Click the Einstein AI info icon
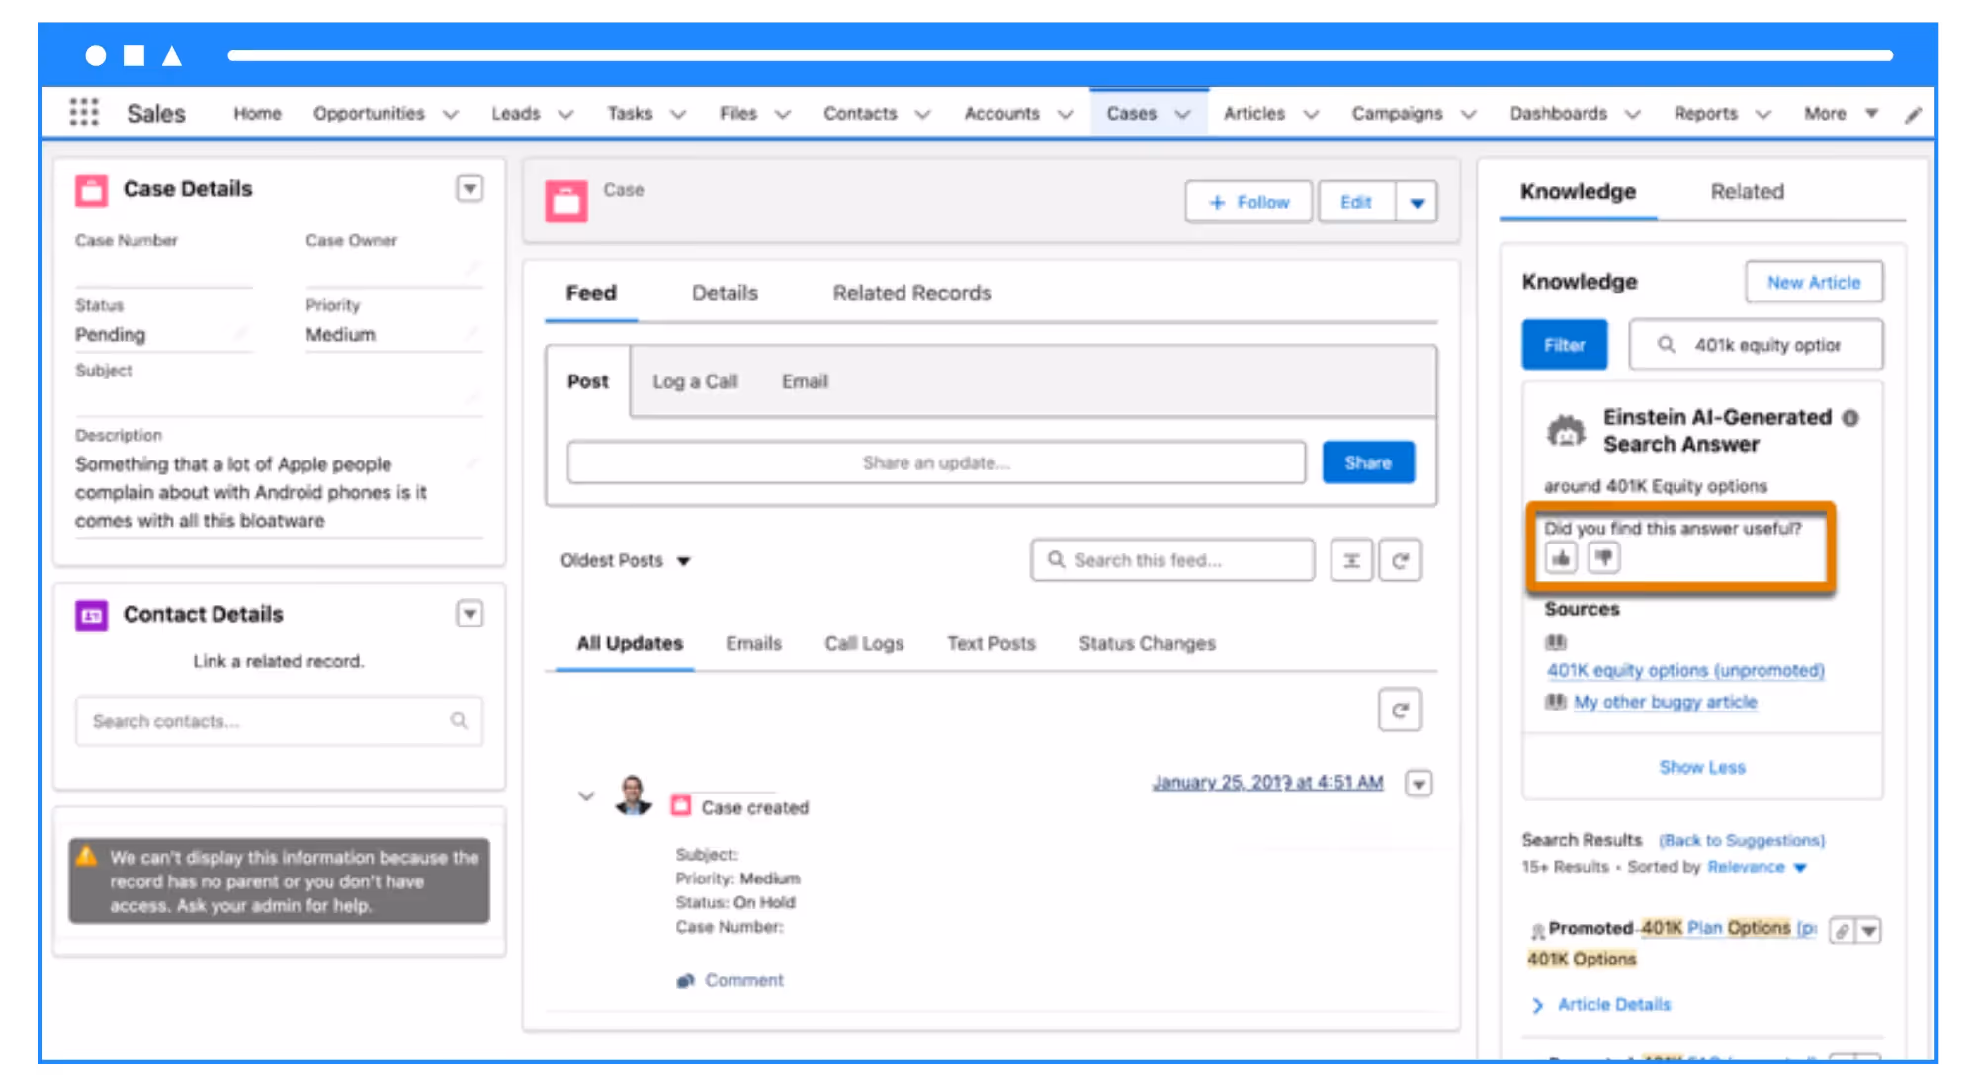This screenshot has width=1977, height=1087. tap(1850, 418)
